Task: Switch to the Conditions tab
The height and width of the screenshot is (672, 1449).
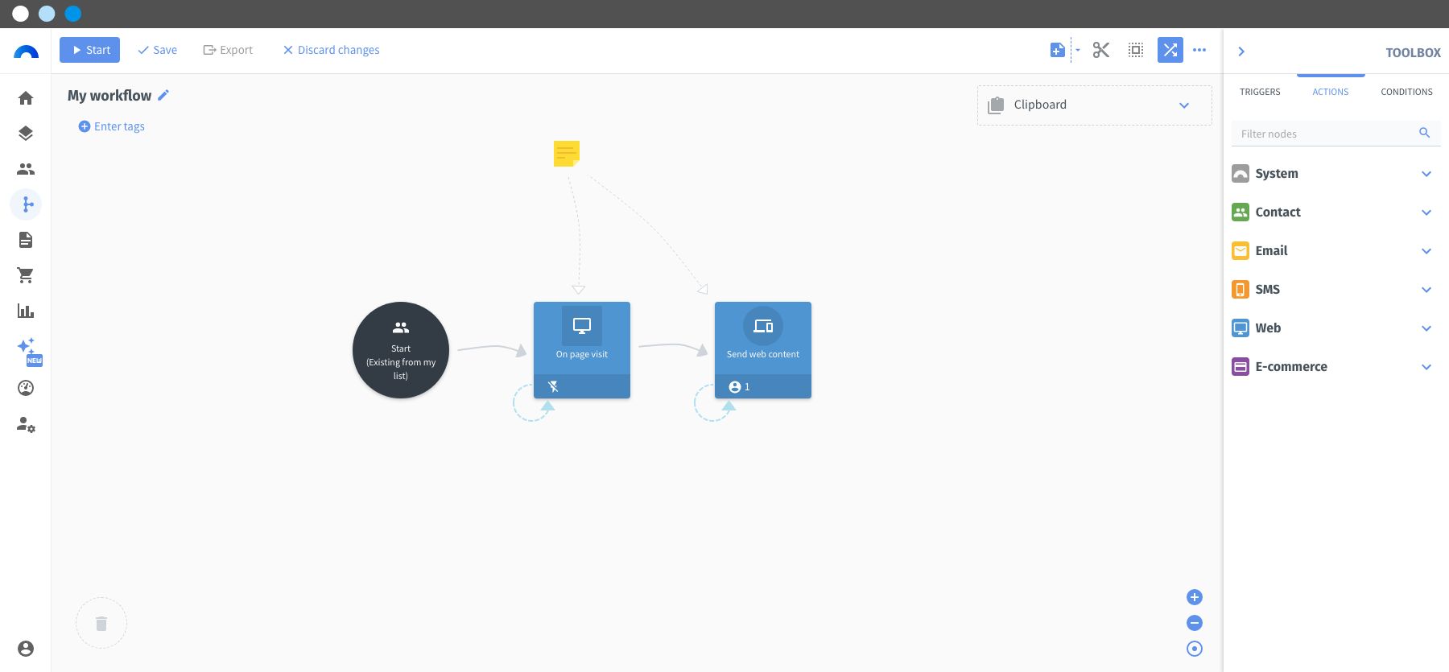Action: click(1406, 92)
